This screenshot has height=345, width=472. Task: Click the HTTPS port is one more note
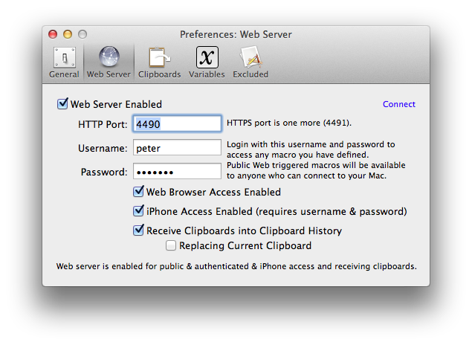[x=289, y=123]
